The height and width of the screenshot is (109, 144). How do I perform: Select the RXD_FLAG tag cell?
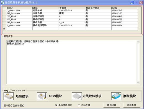[19, 20]
